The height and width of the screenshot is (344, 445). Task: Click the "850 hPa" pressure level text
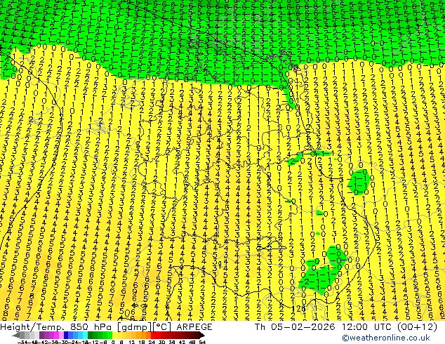pos(91,327)
